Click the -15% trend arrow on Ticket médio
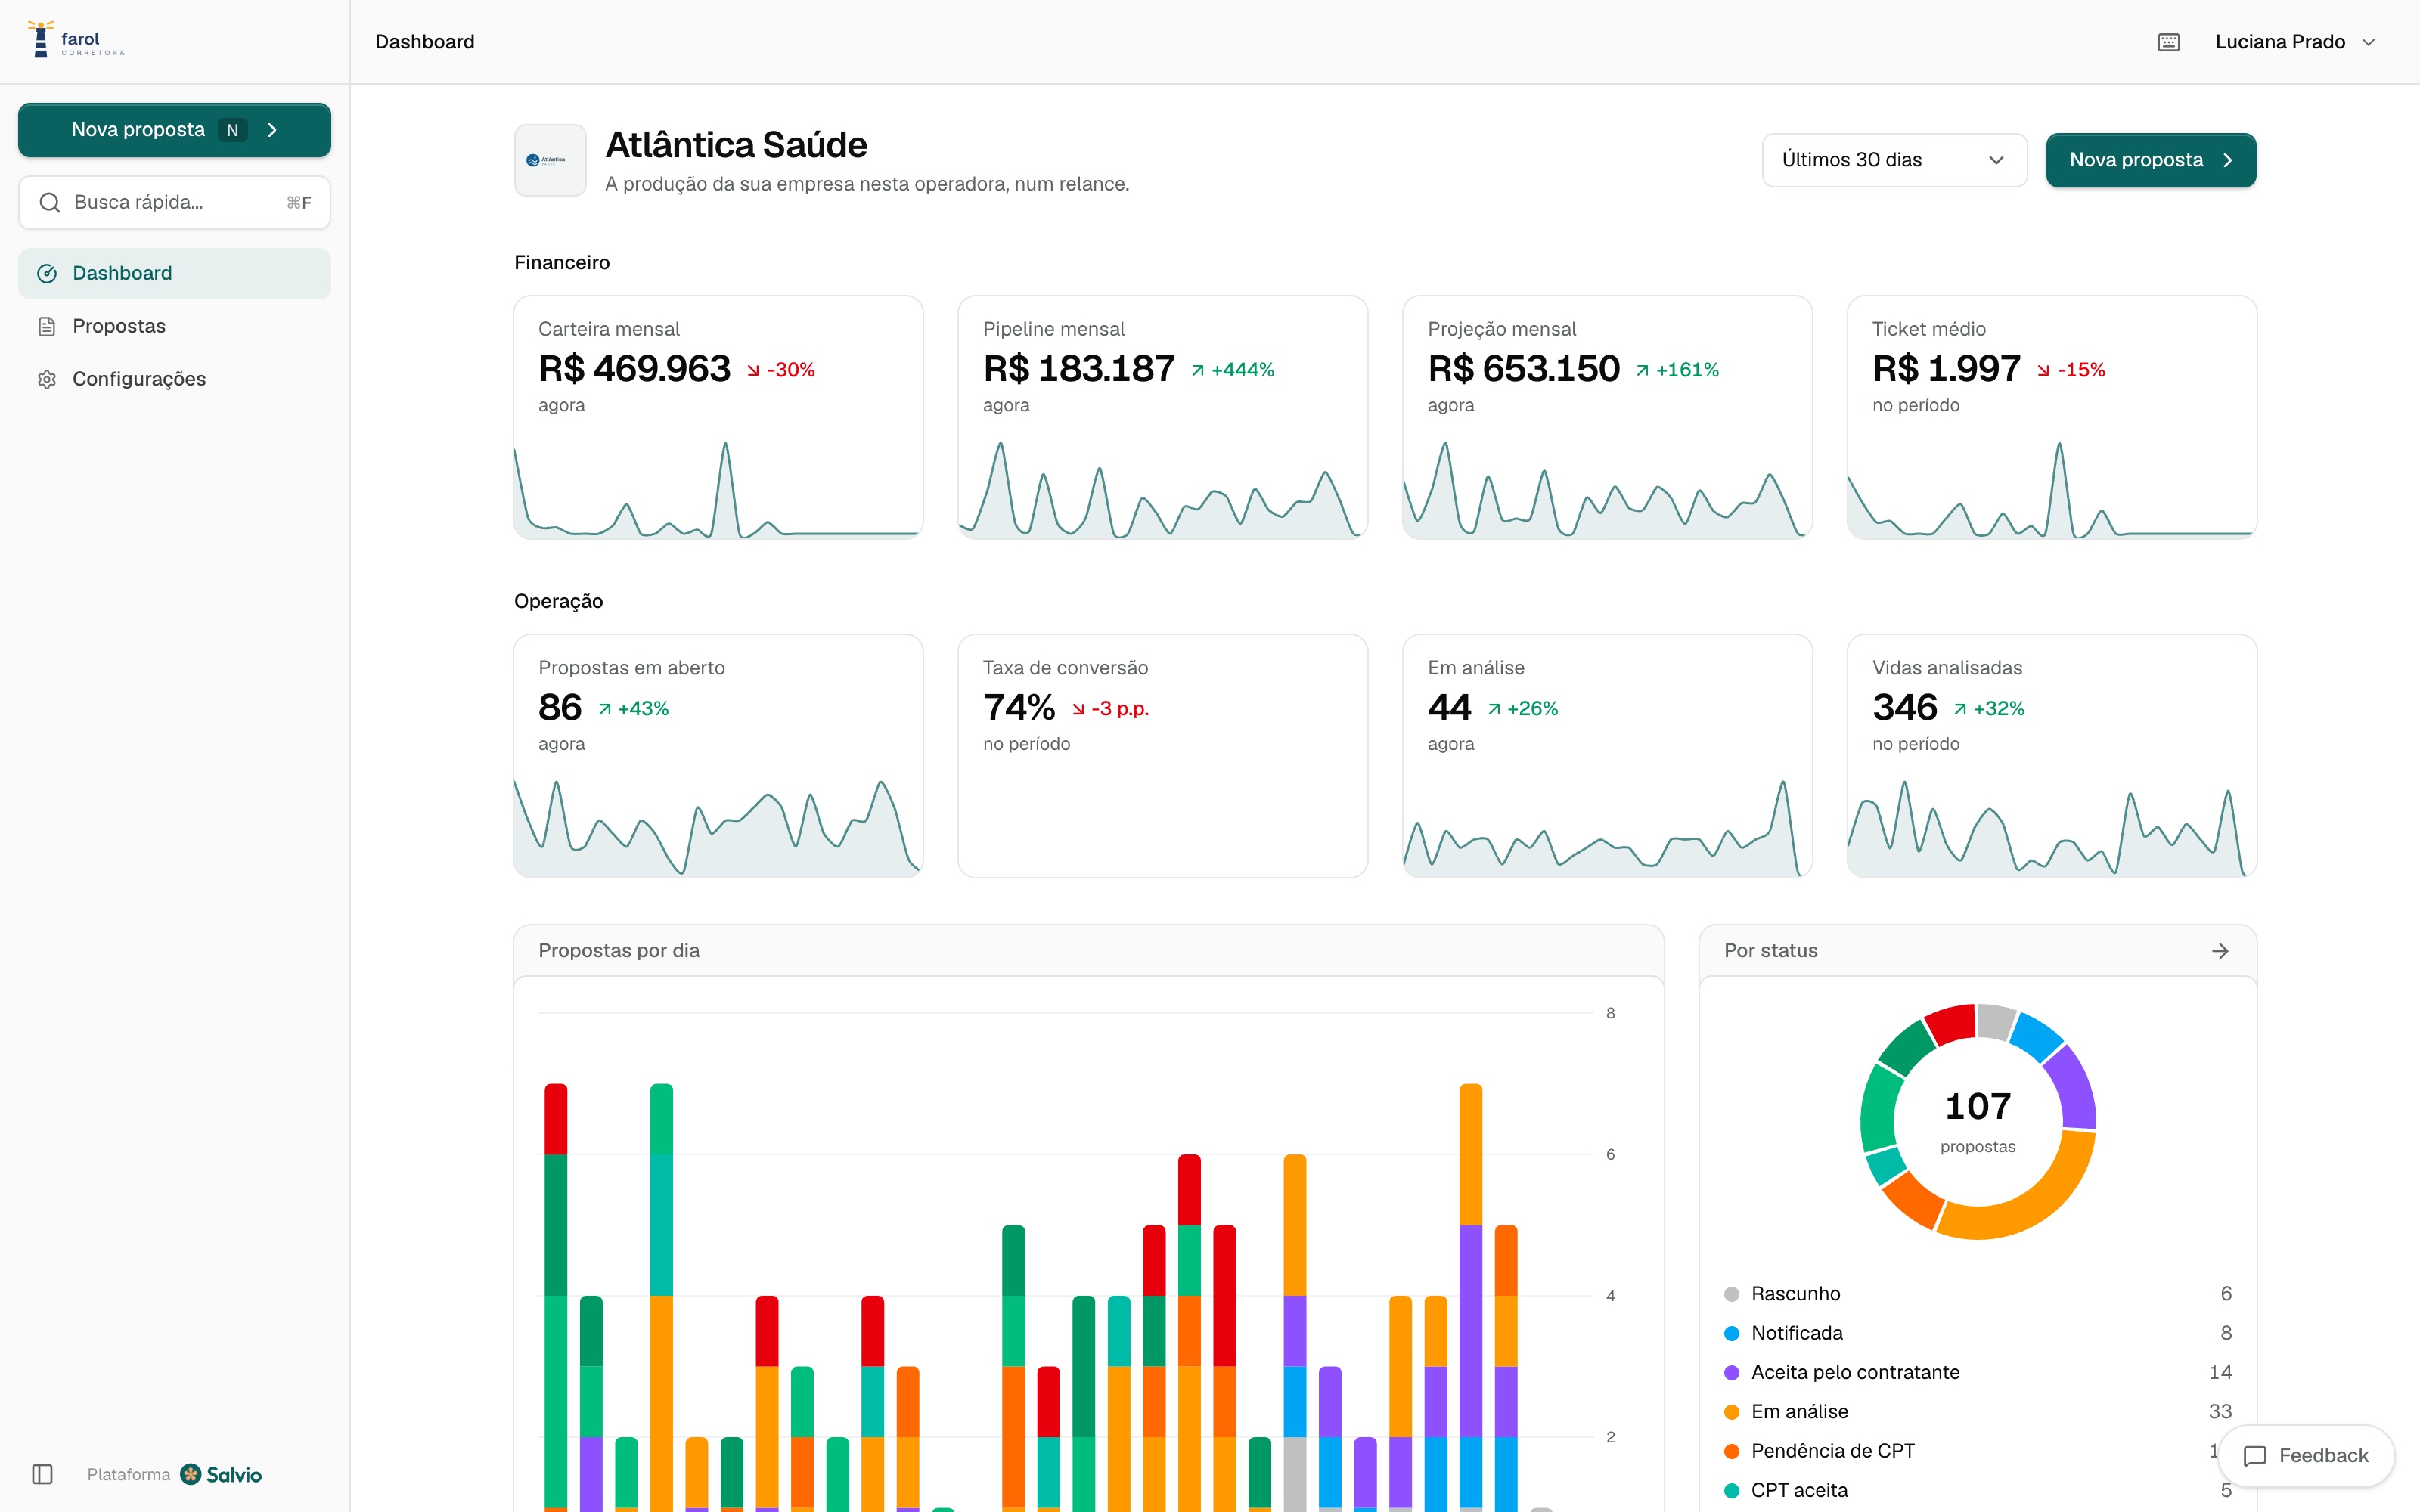This screenshot has width=2420, height=1512. point(2043,371)
